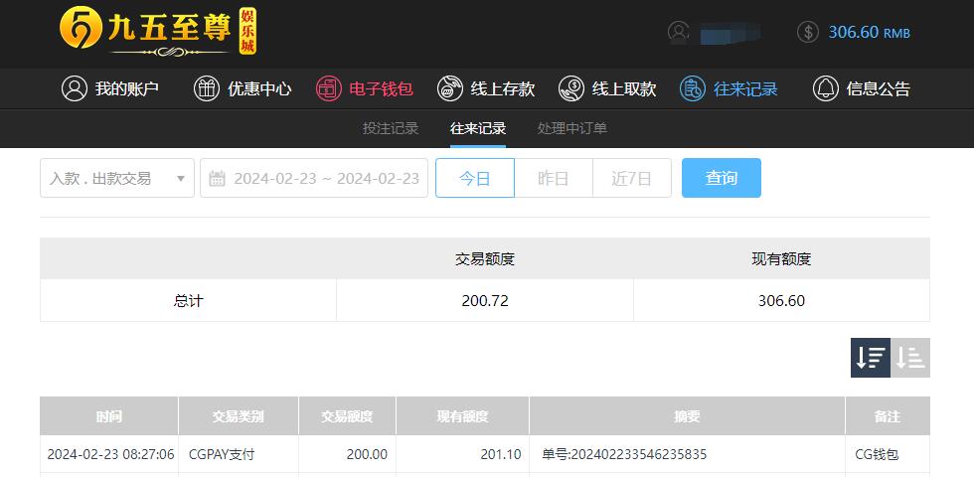Sort records ascending with gray sort icon

tap(910, 358)
